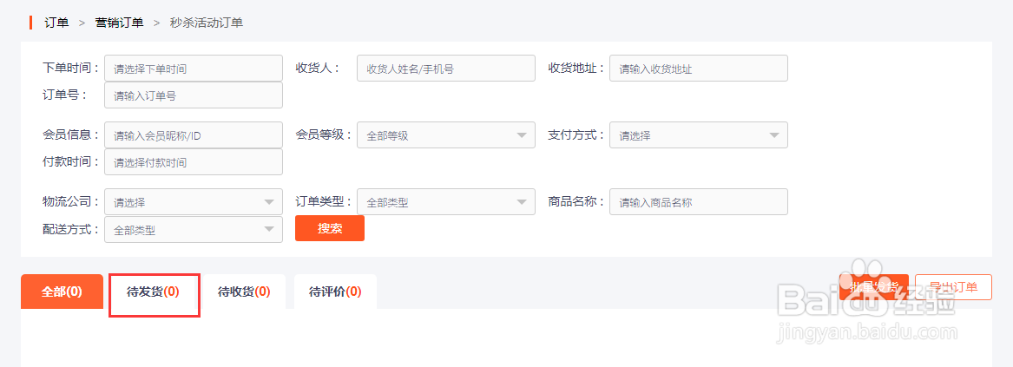Click the 批量发货 button
Image resolution: width=1013 pixels, height=367 pixels.
[873, 287]
